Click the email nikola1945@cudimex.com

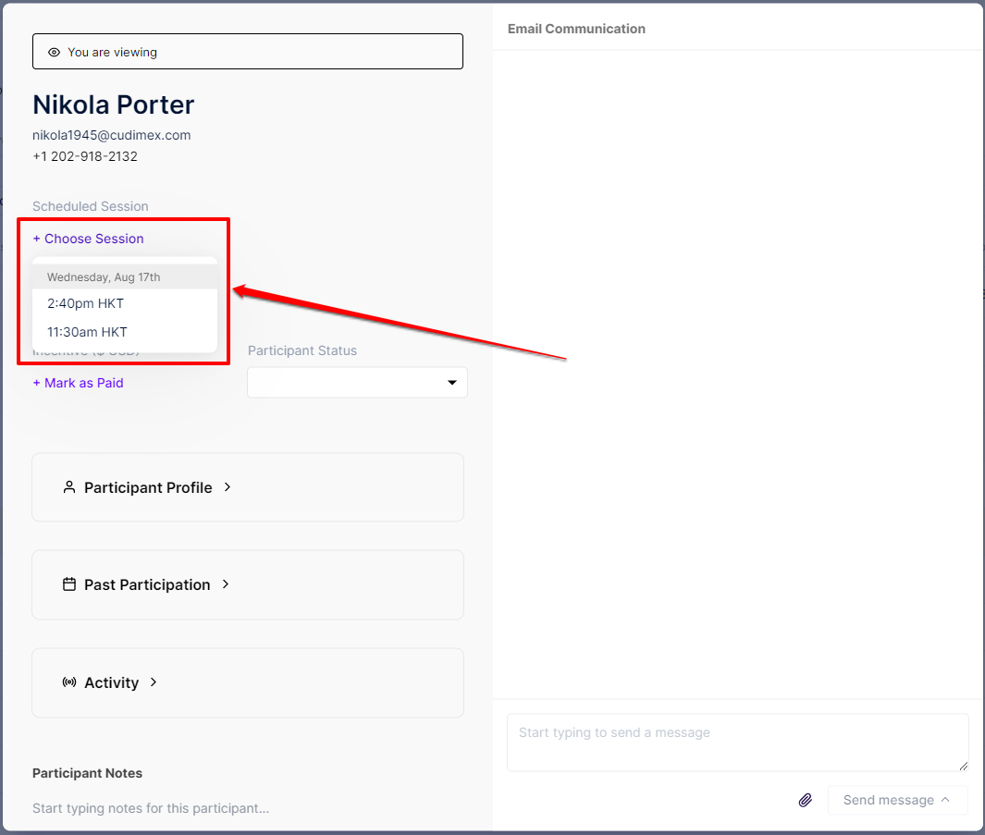click(x=112, y=135)
